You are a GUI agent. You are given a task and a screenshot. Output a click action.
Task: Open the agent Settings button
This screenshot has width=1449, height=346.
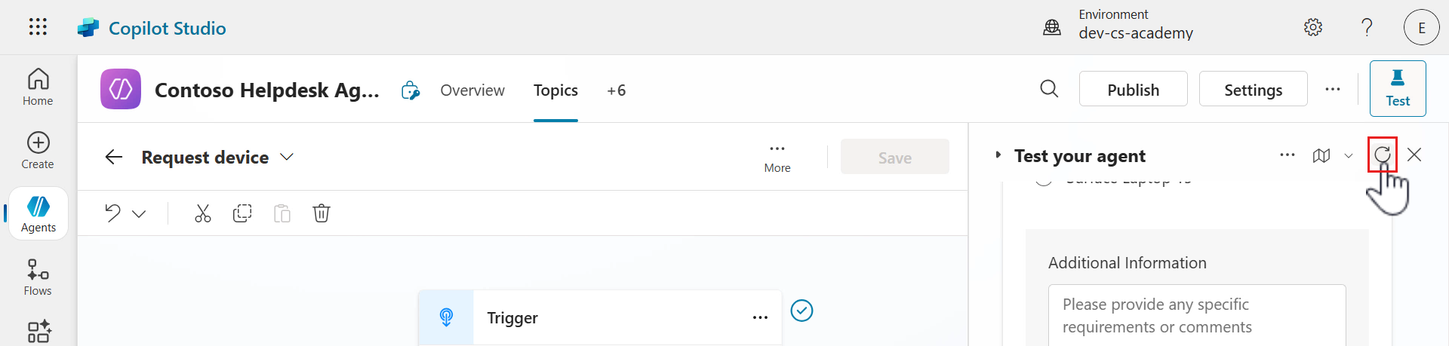pos(1253,90)
